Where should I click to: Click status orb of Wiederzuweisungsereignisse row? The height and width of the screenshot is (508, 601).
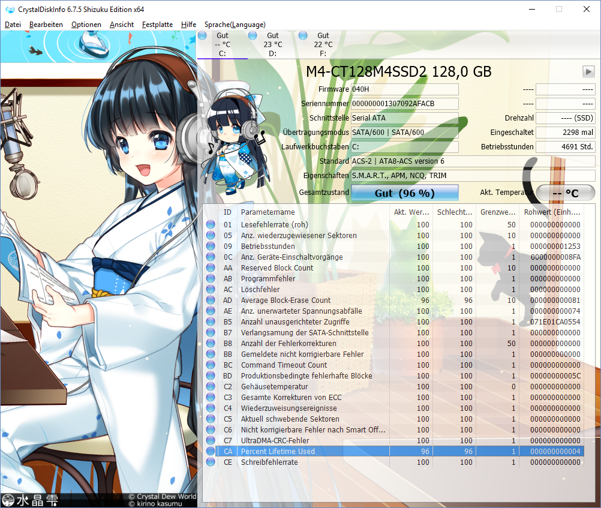(211, 408)
